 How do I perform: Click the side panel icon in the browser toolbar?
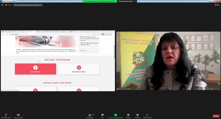coord(101,34)
